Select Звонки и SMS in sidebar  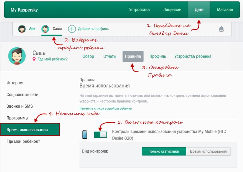click(x=20, y=106)
